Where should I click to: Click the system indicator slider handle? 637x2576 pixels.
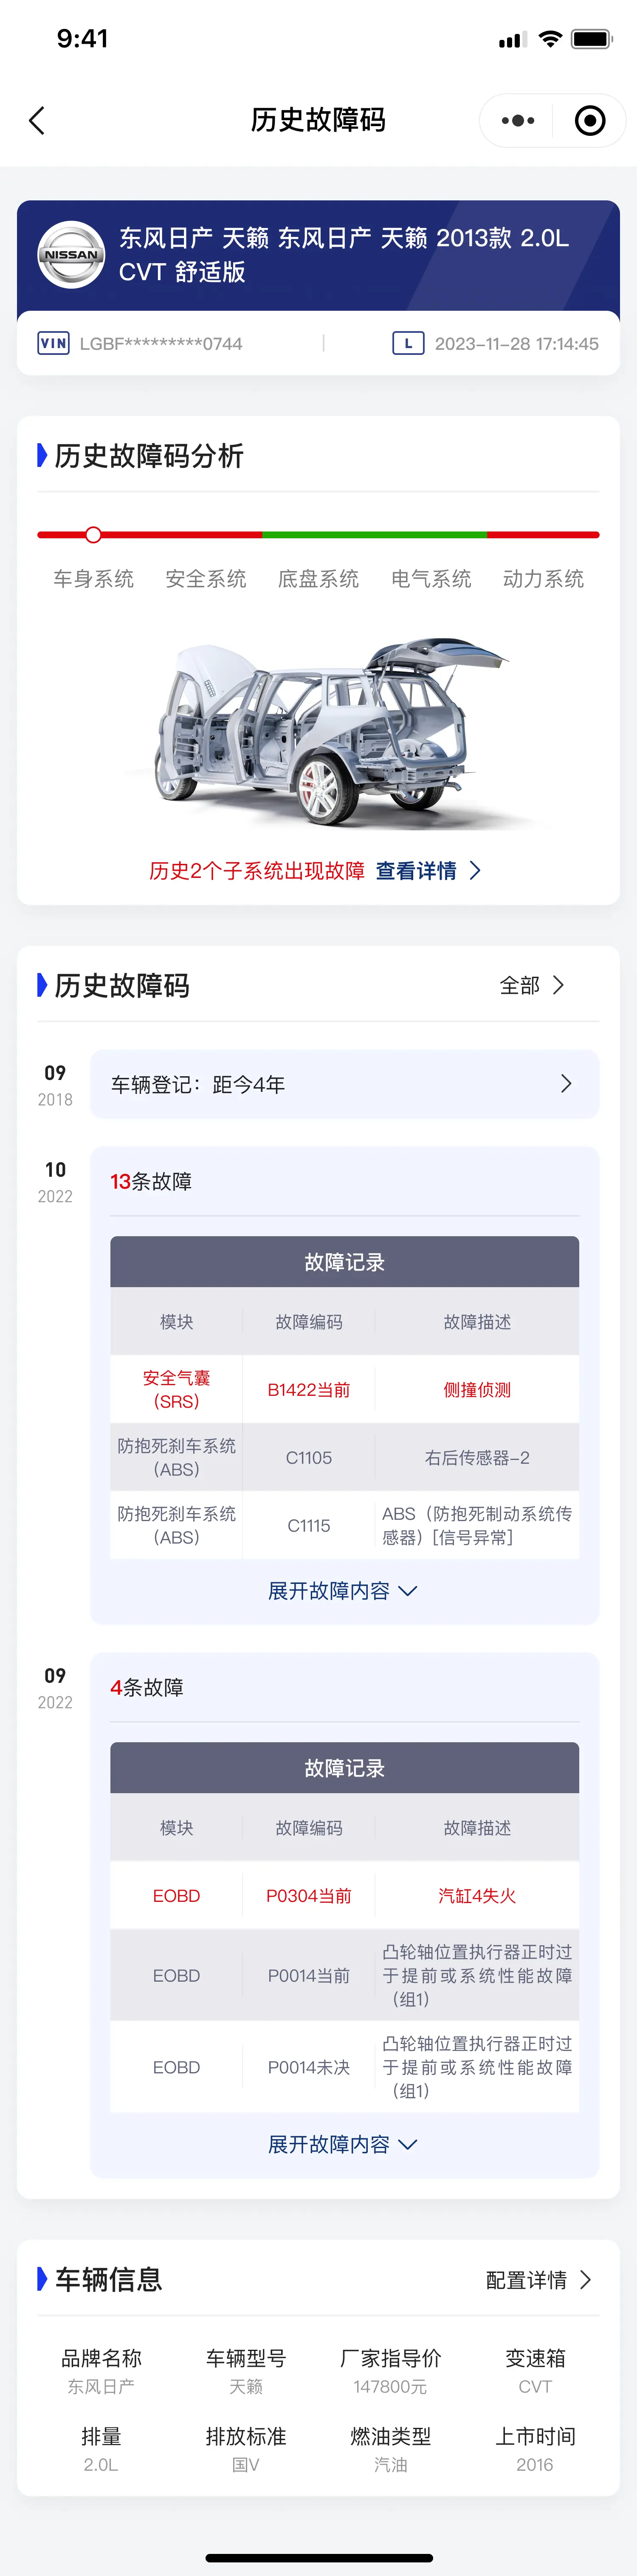tap(93, 535)
